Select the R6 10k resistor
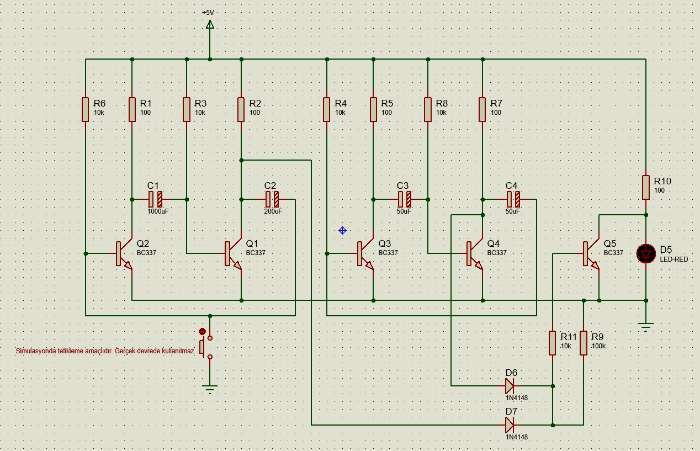 (x=86, y=109)
